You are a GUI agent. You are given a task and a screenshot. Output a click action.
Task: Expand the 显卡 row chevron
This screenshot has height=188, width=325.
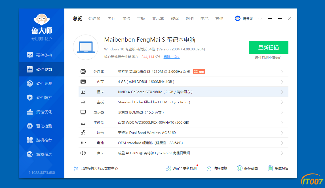[282, 92]
